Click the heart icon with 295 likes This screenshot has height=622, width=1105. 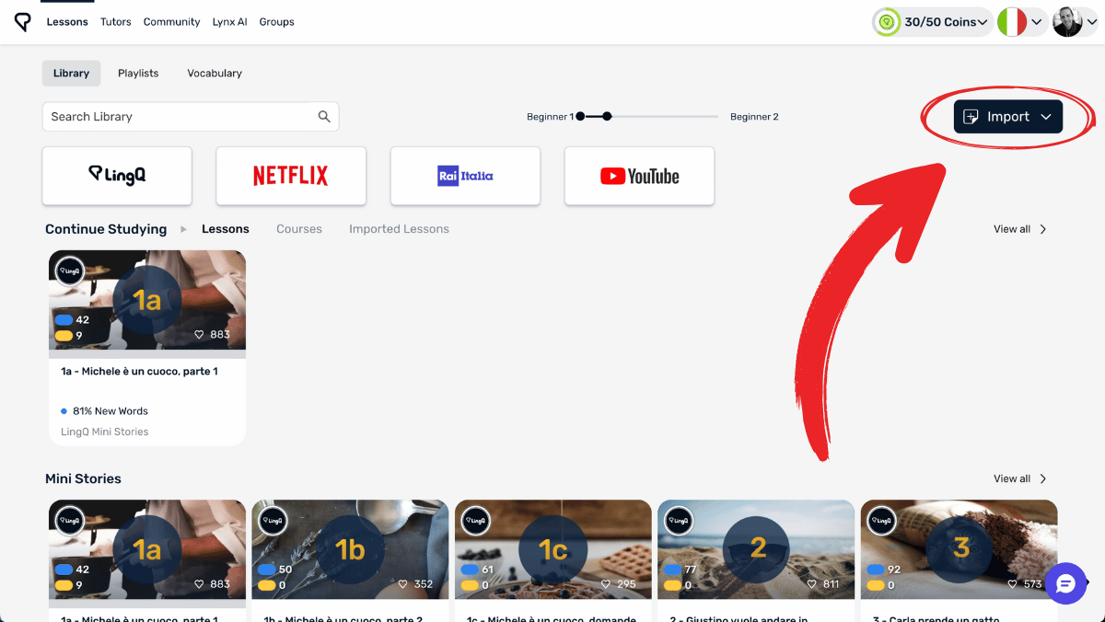point(605,584)
